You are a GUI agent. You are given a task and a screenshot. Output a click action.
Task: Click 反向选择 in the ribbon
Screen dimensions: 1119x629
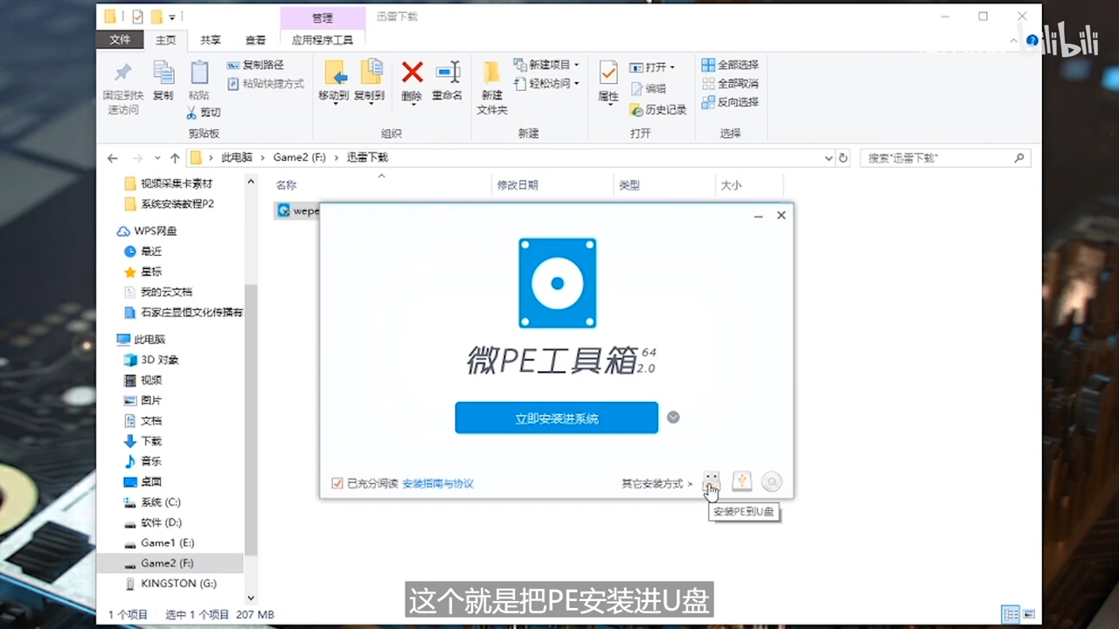point(730,102)
